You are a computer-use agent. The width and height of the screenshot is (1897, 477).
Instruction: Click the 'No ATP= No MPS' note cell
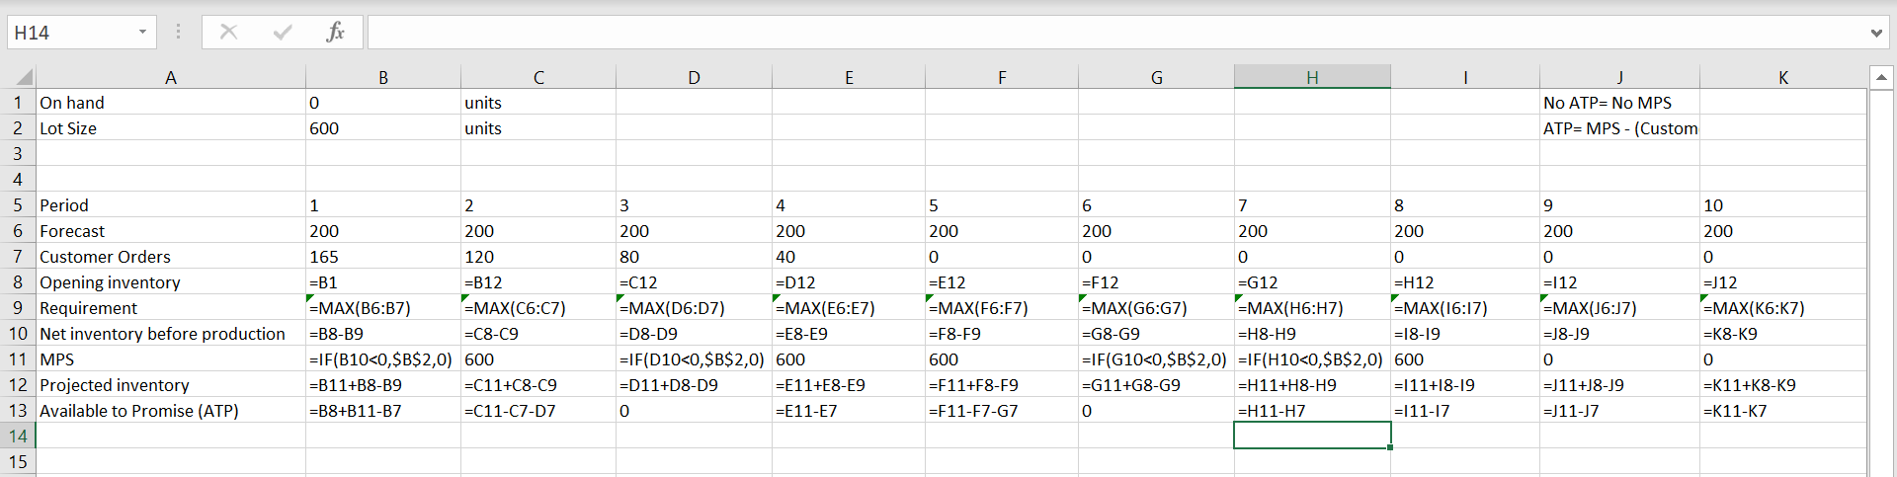1618,103
